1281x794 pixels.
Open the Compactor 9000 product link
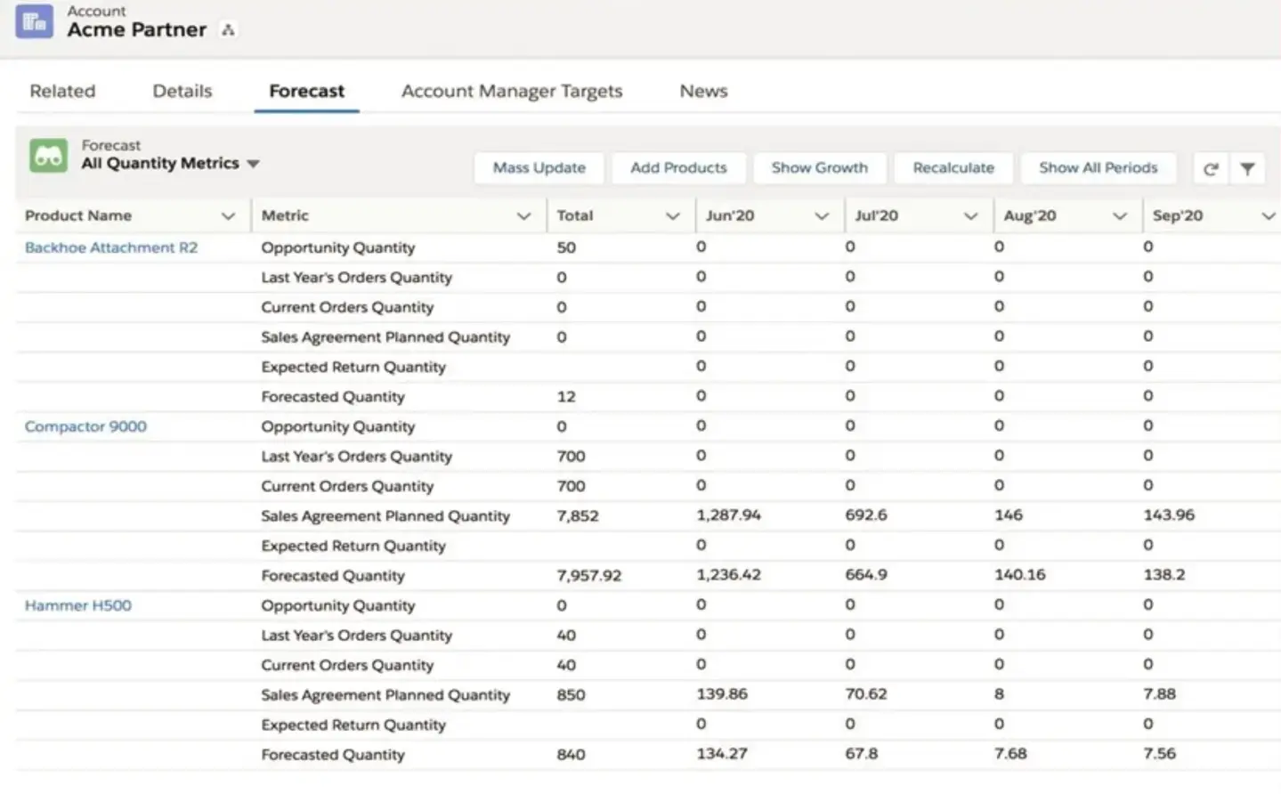point(85,426)
